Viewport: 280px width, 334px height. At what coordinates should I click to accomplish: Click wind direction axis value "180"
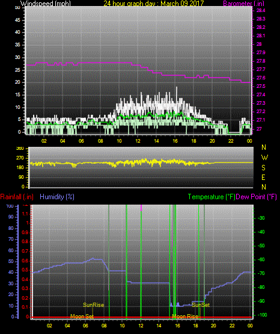click(x=20, y=168)
